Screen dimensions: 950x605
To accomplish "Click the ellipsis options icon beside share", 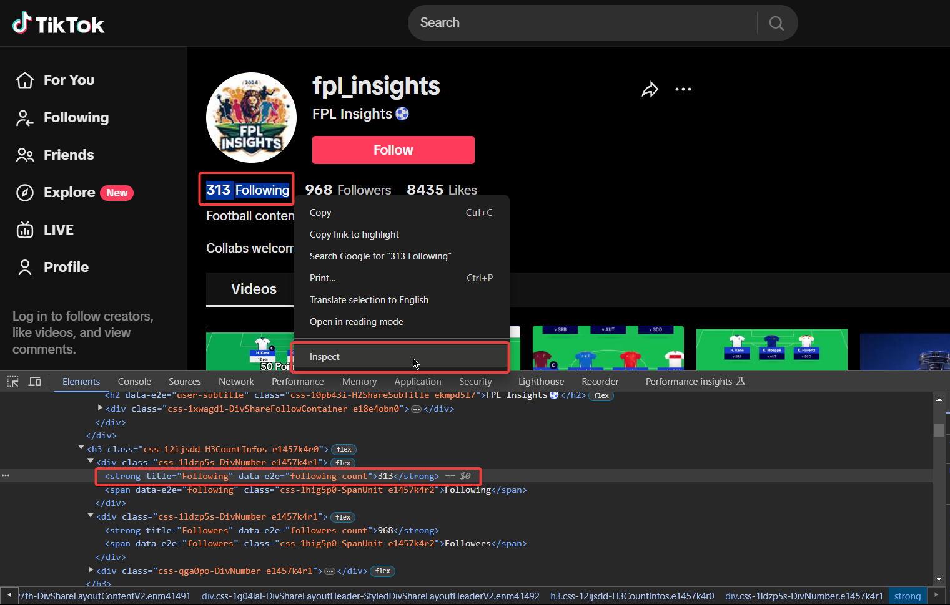I will point(683,89).
